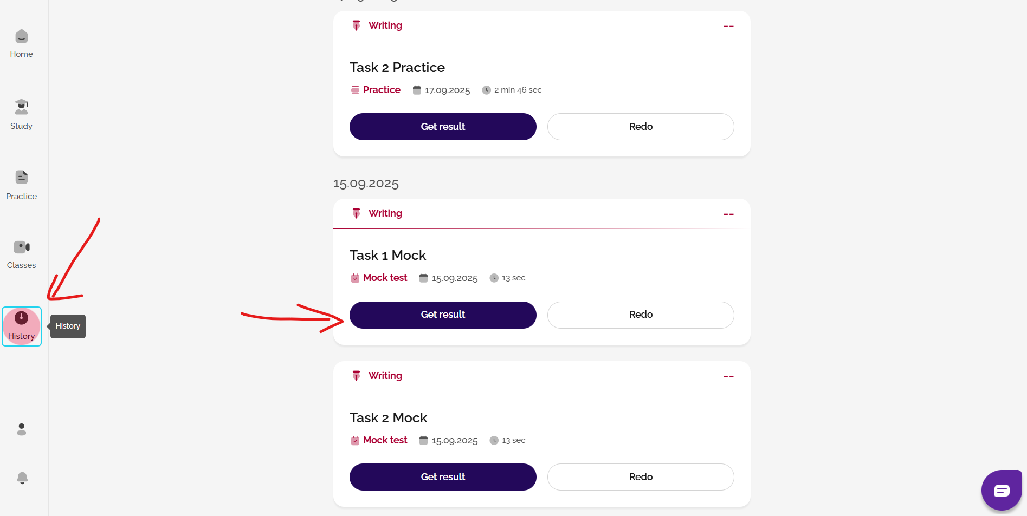Click the Task 1 Mock title
The height and width of the screenshot is (516, 1027).
pos(387,255)
